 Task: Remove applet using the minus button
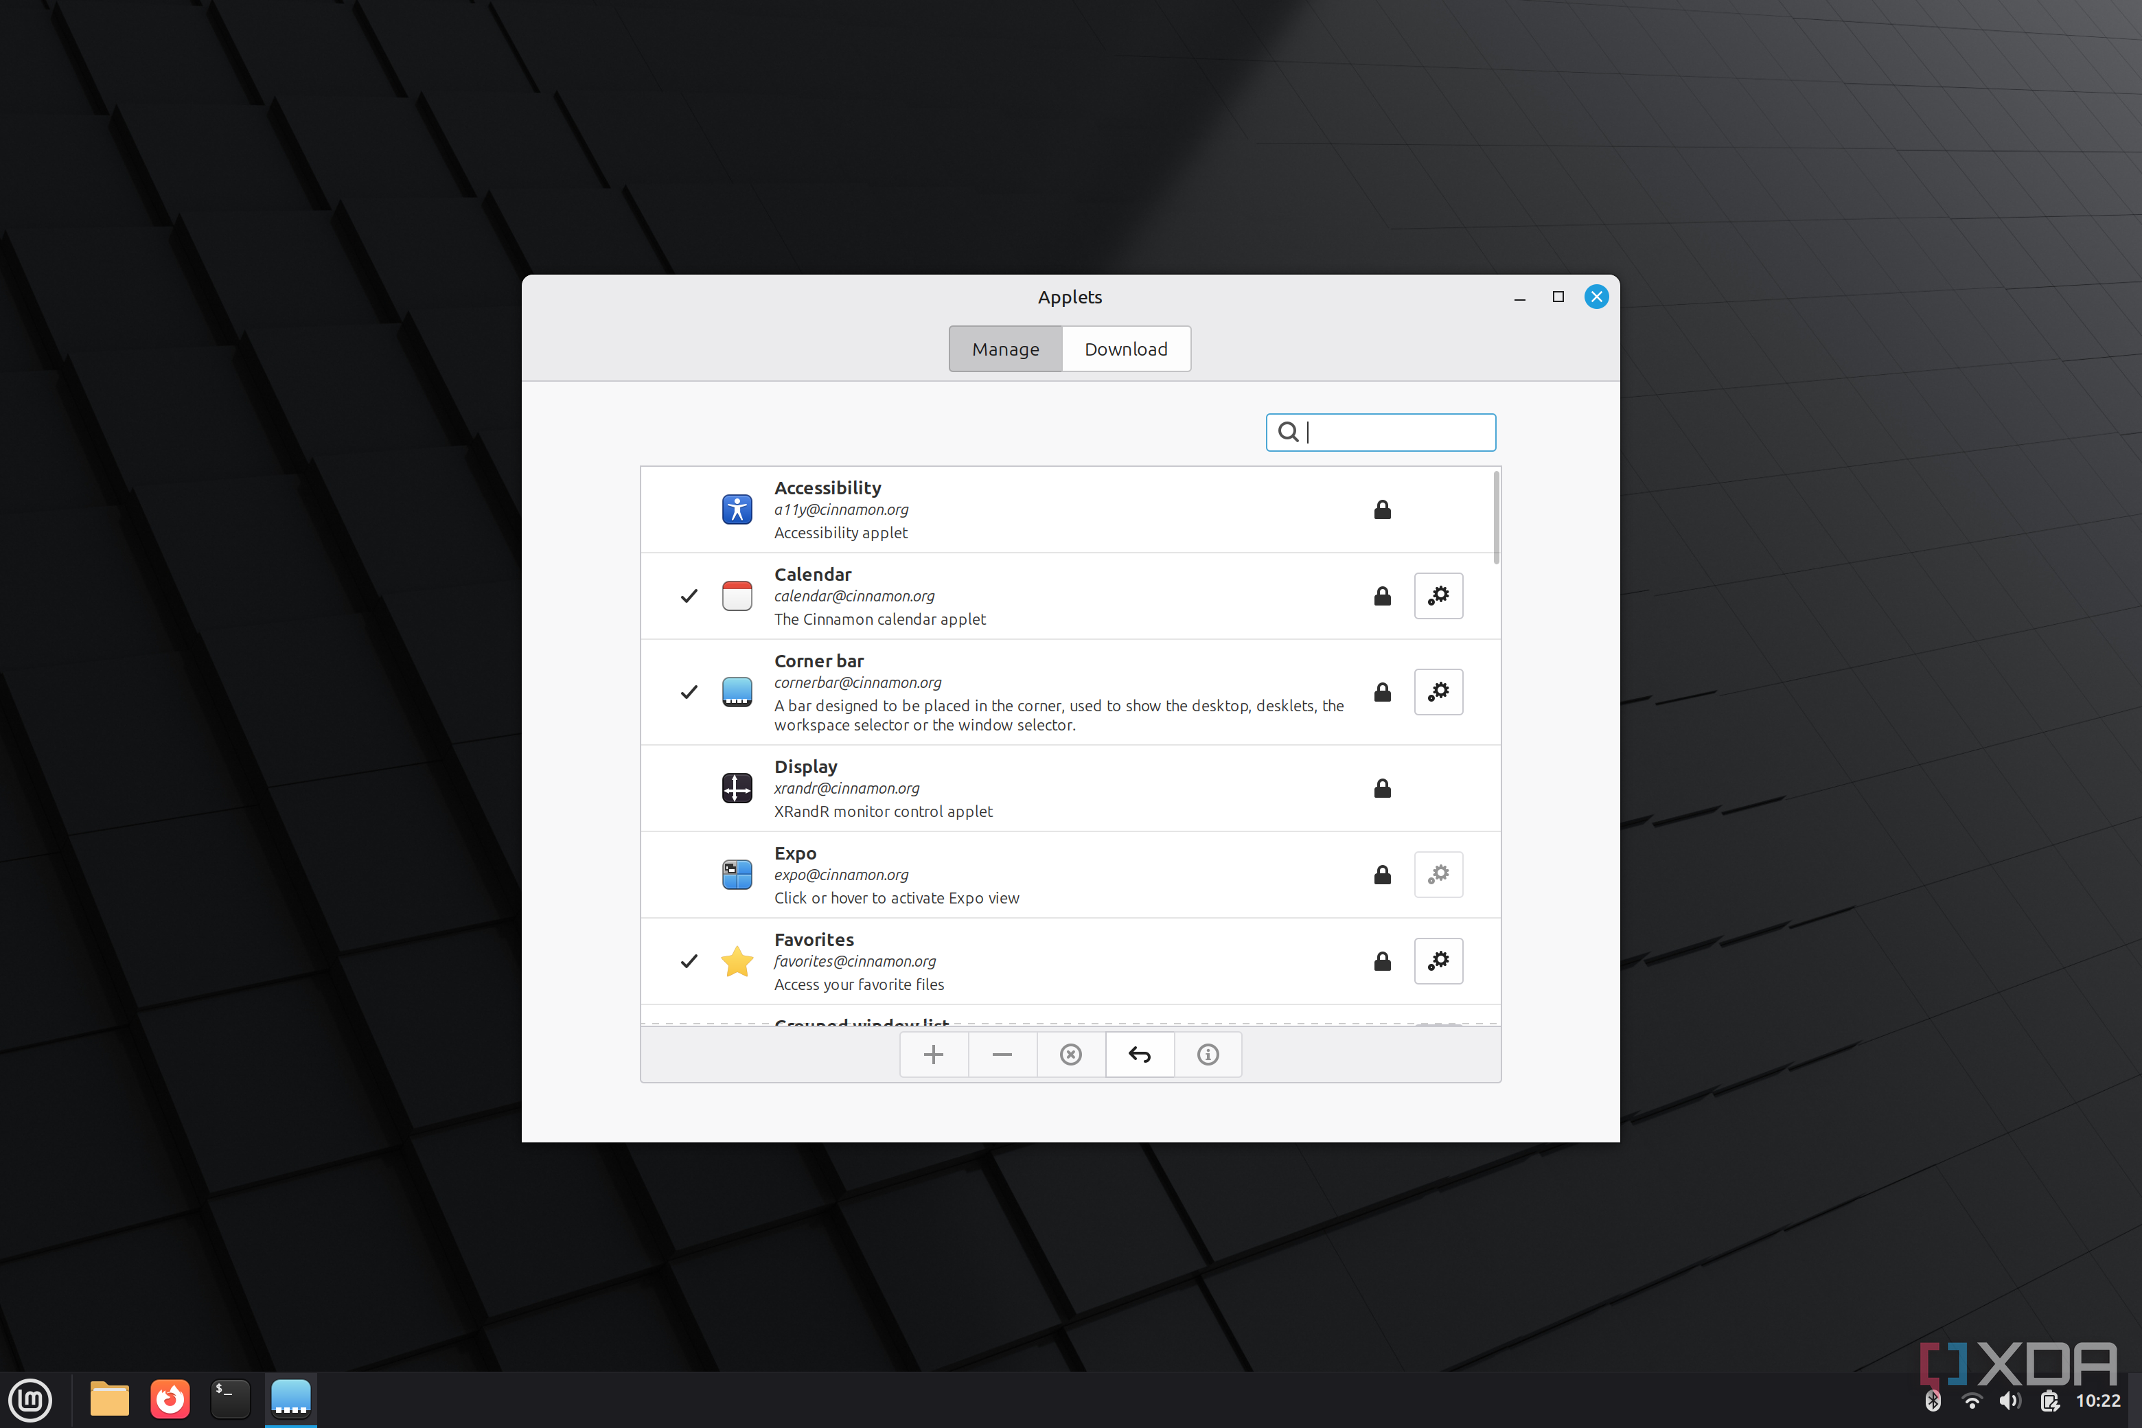pos(1002,1055)
